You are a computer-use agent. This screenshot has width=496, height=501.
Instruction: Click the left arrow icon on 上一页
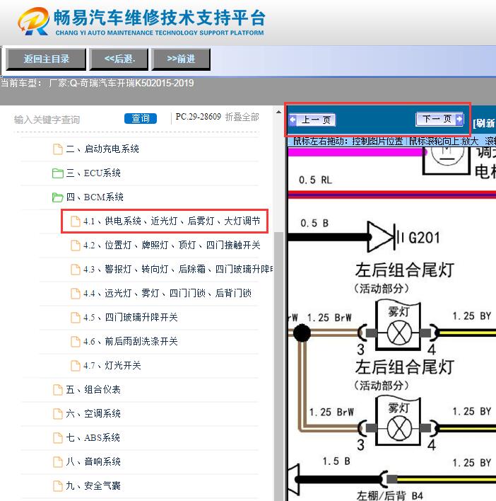[x=293, y=120]
